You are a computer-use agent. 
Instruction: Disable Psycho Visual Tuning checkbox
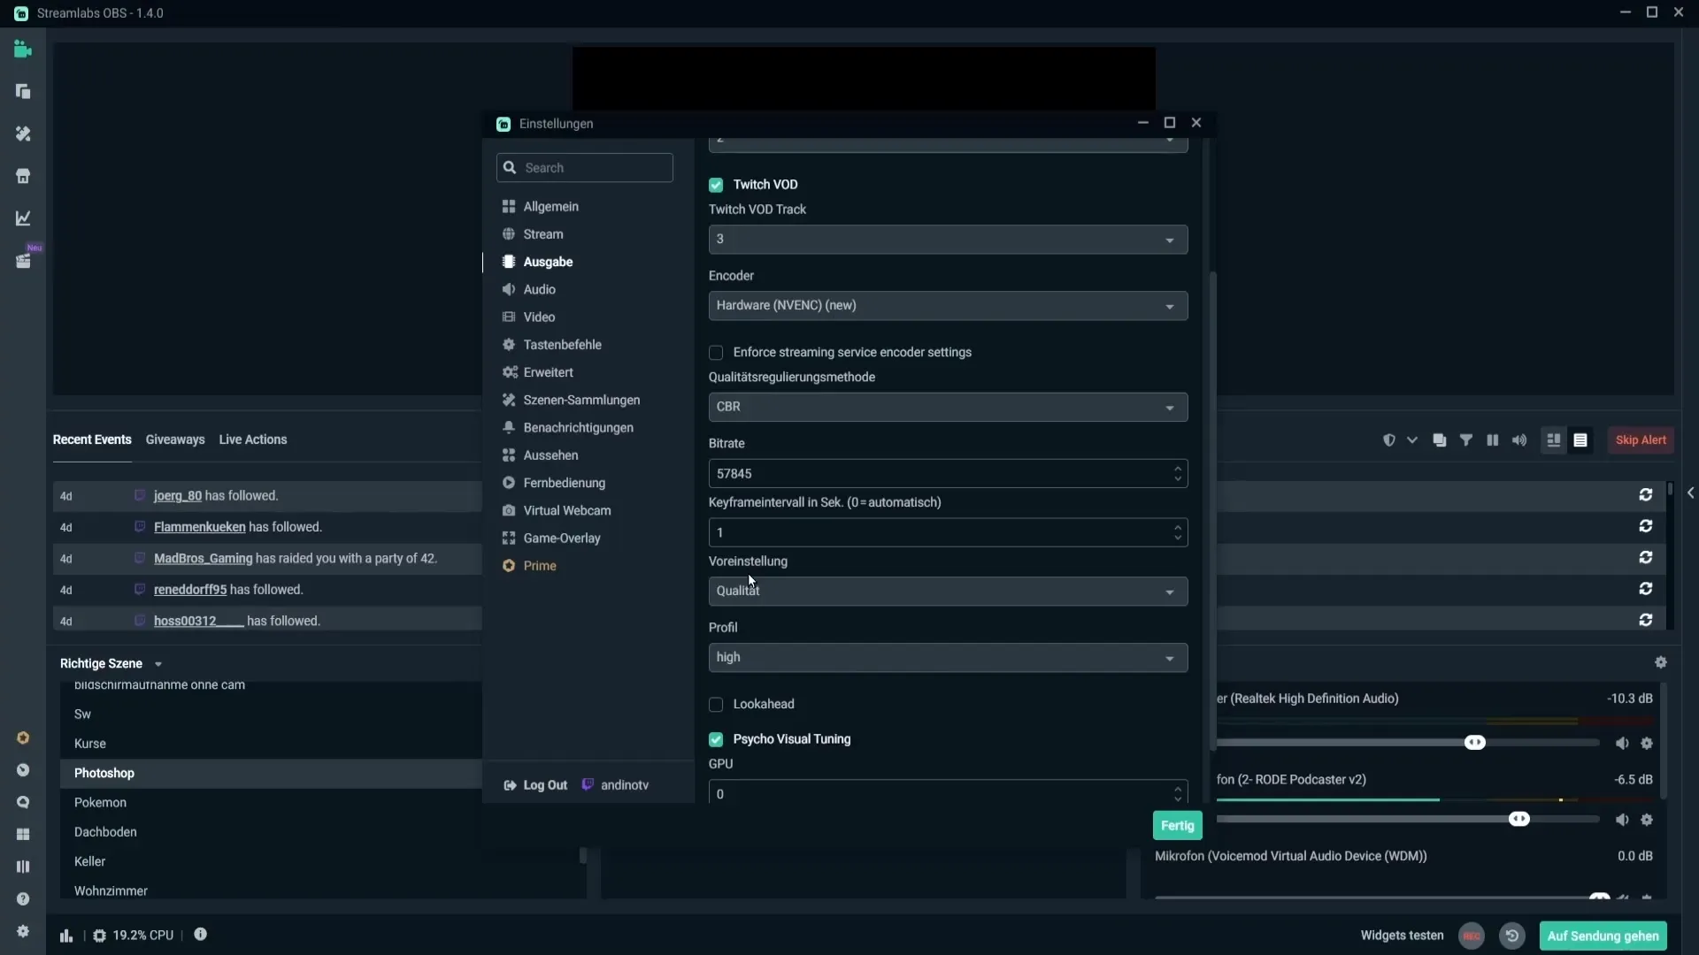716,739
